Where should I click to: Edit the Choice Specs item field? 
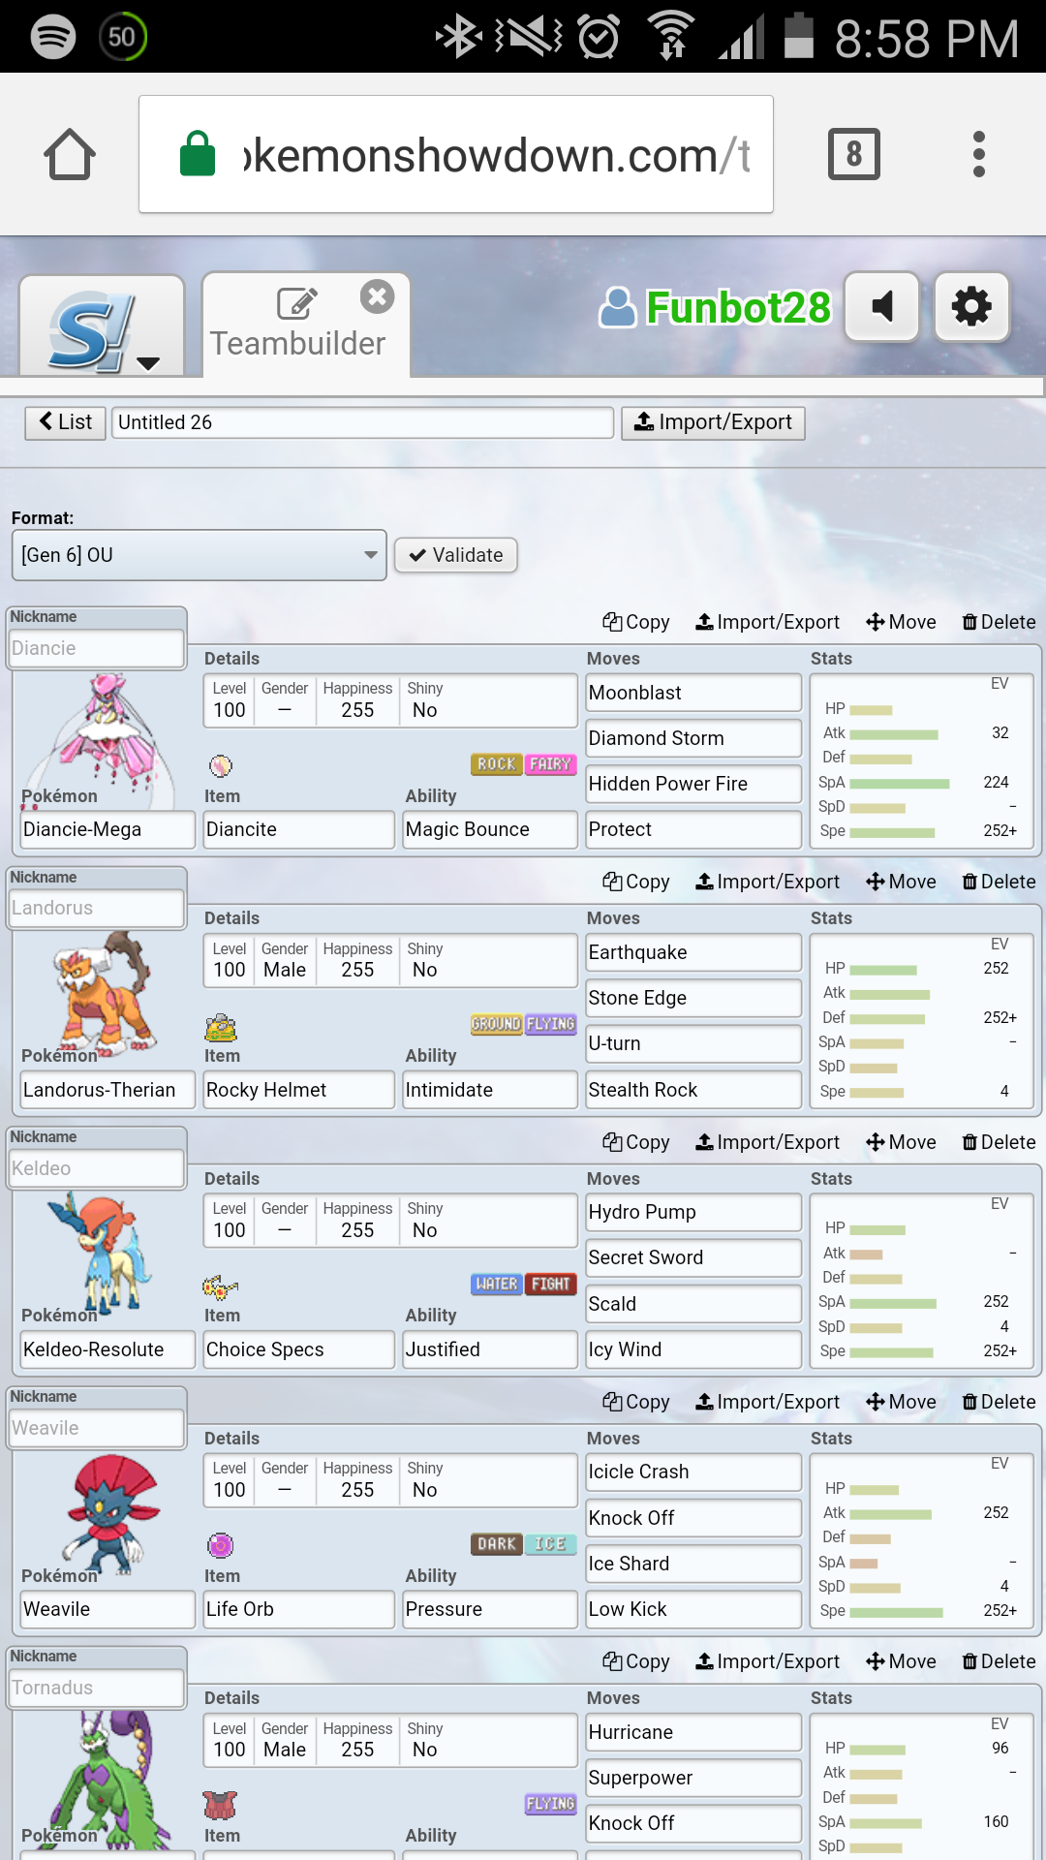tap(299, 1349)
